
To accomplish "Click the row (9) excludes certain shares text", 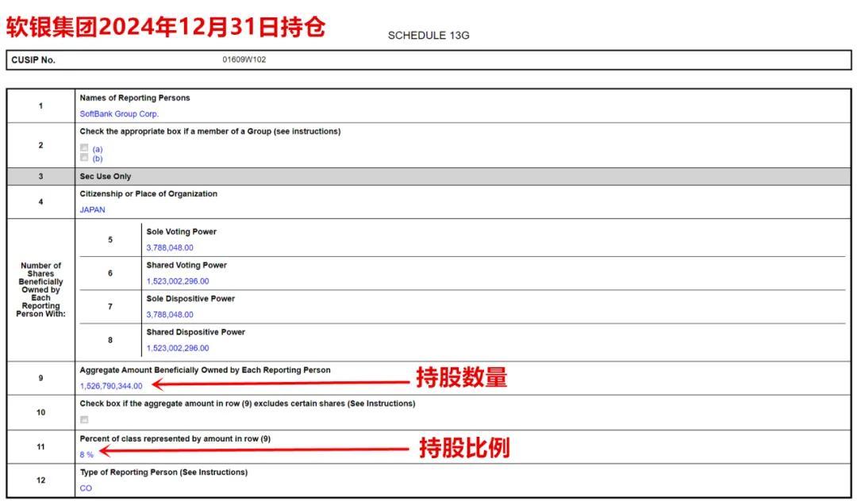I will (x=248, y=403).
